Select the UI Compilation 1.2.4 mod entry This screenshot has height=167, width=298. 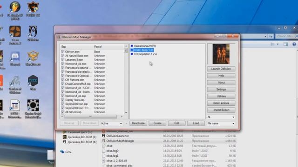click(145, 54)
